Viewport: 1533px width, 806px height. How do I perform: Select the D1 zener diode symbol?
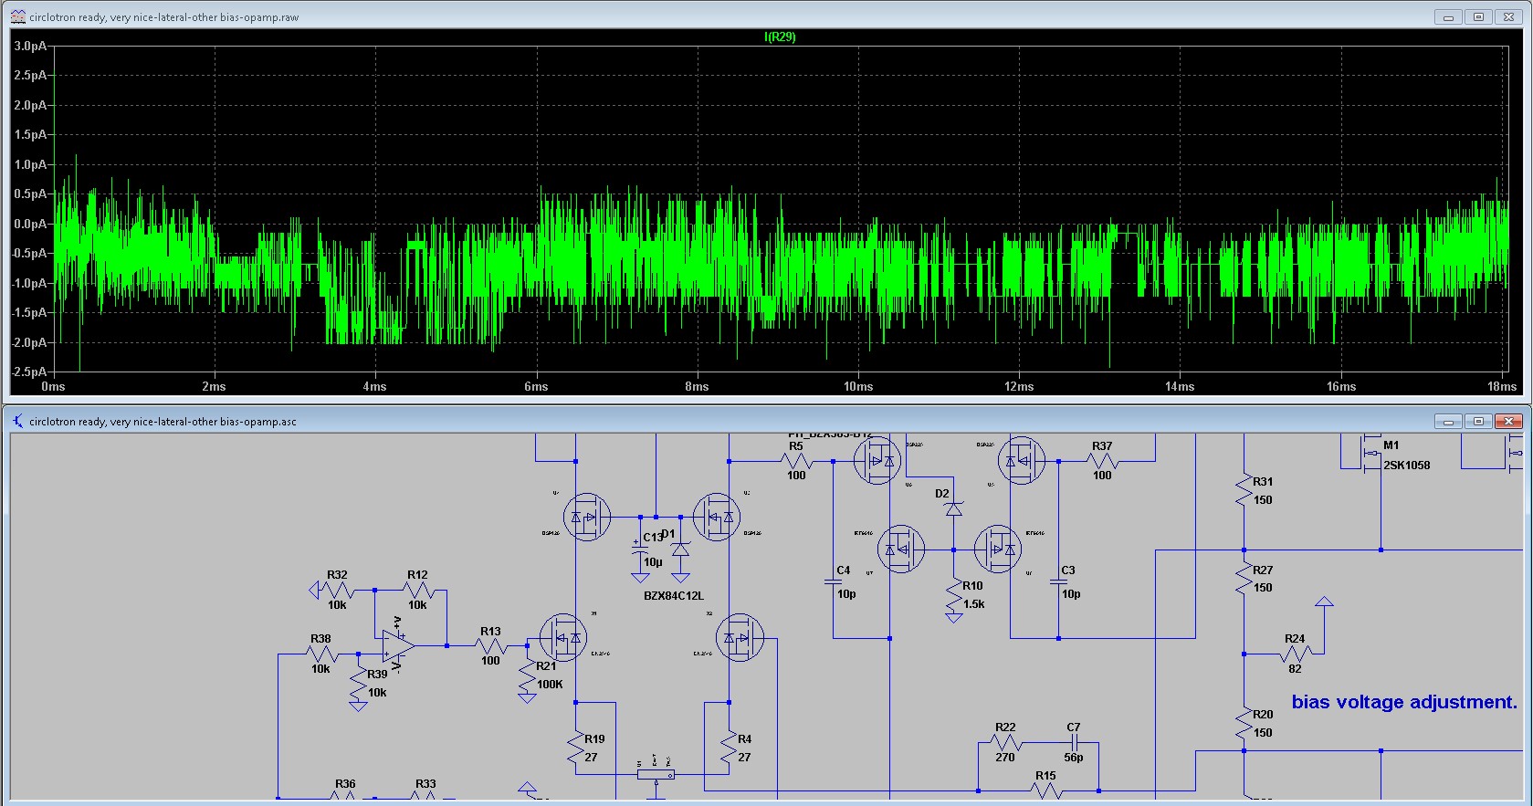pyautogui.click(x=680, y=550)
